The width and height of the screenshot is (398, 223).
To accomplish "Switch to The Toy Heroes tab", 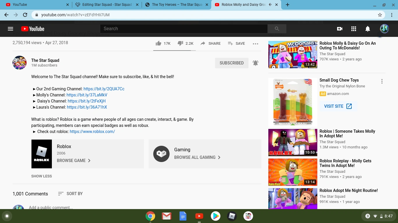I will click(177, 5).
